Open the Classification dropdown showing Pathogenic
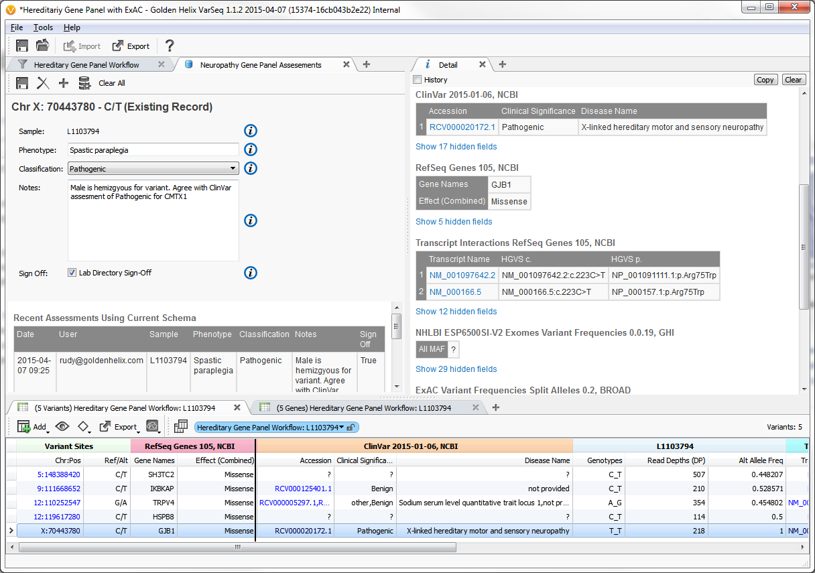This screenshot has width=815, height=573. point(153,168)
